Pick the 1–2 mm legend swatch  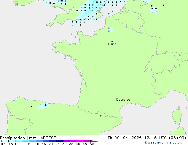tap(19, 141)
